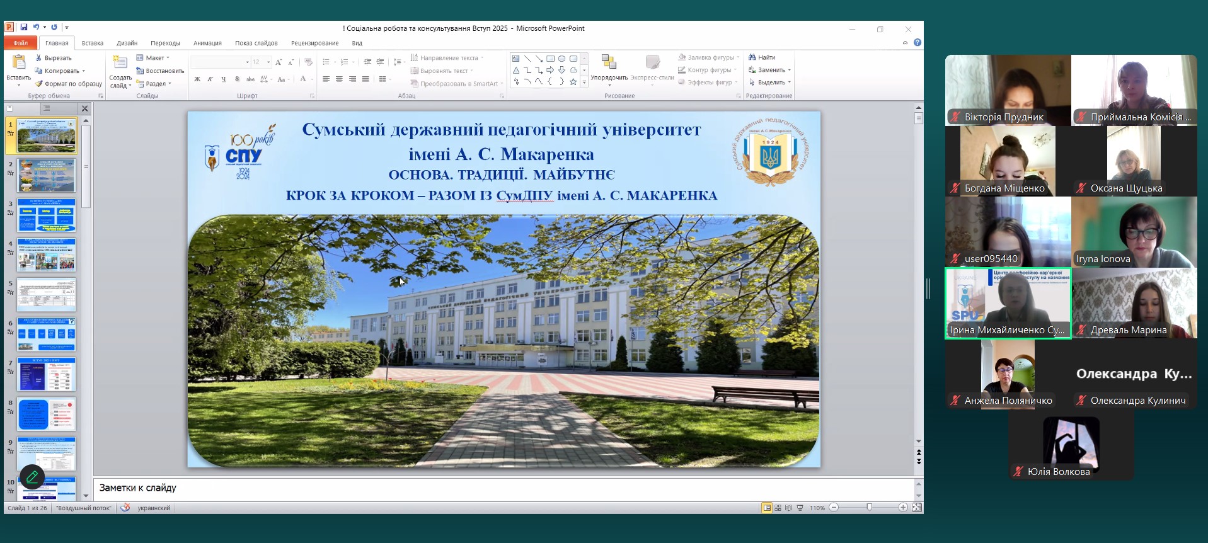Click the PowerPoint help question mark icon
Image resolution: width=1208 pixels, height=543 pixels.
point(918,43)
